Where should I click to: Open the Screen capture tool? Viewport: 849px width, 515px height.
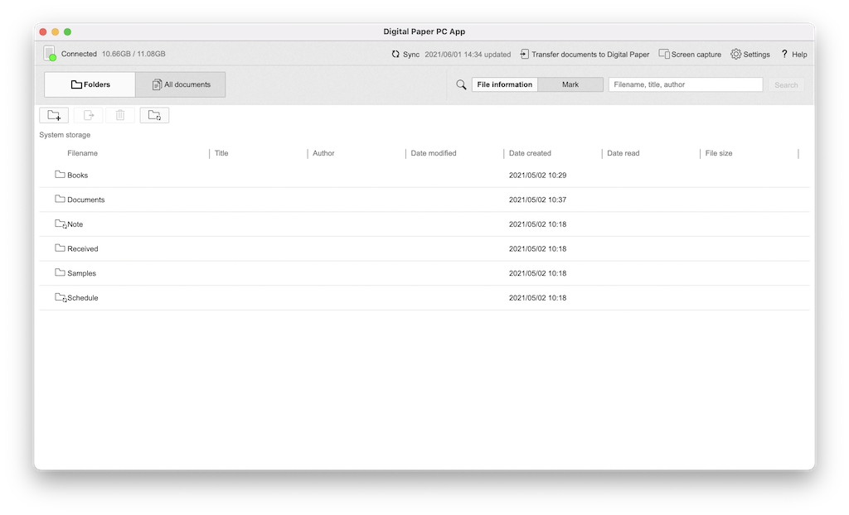690,55
